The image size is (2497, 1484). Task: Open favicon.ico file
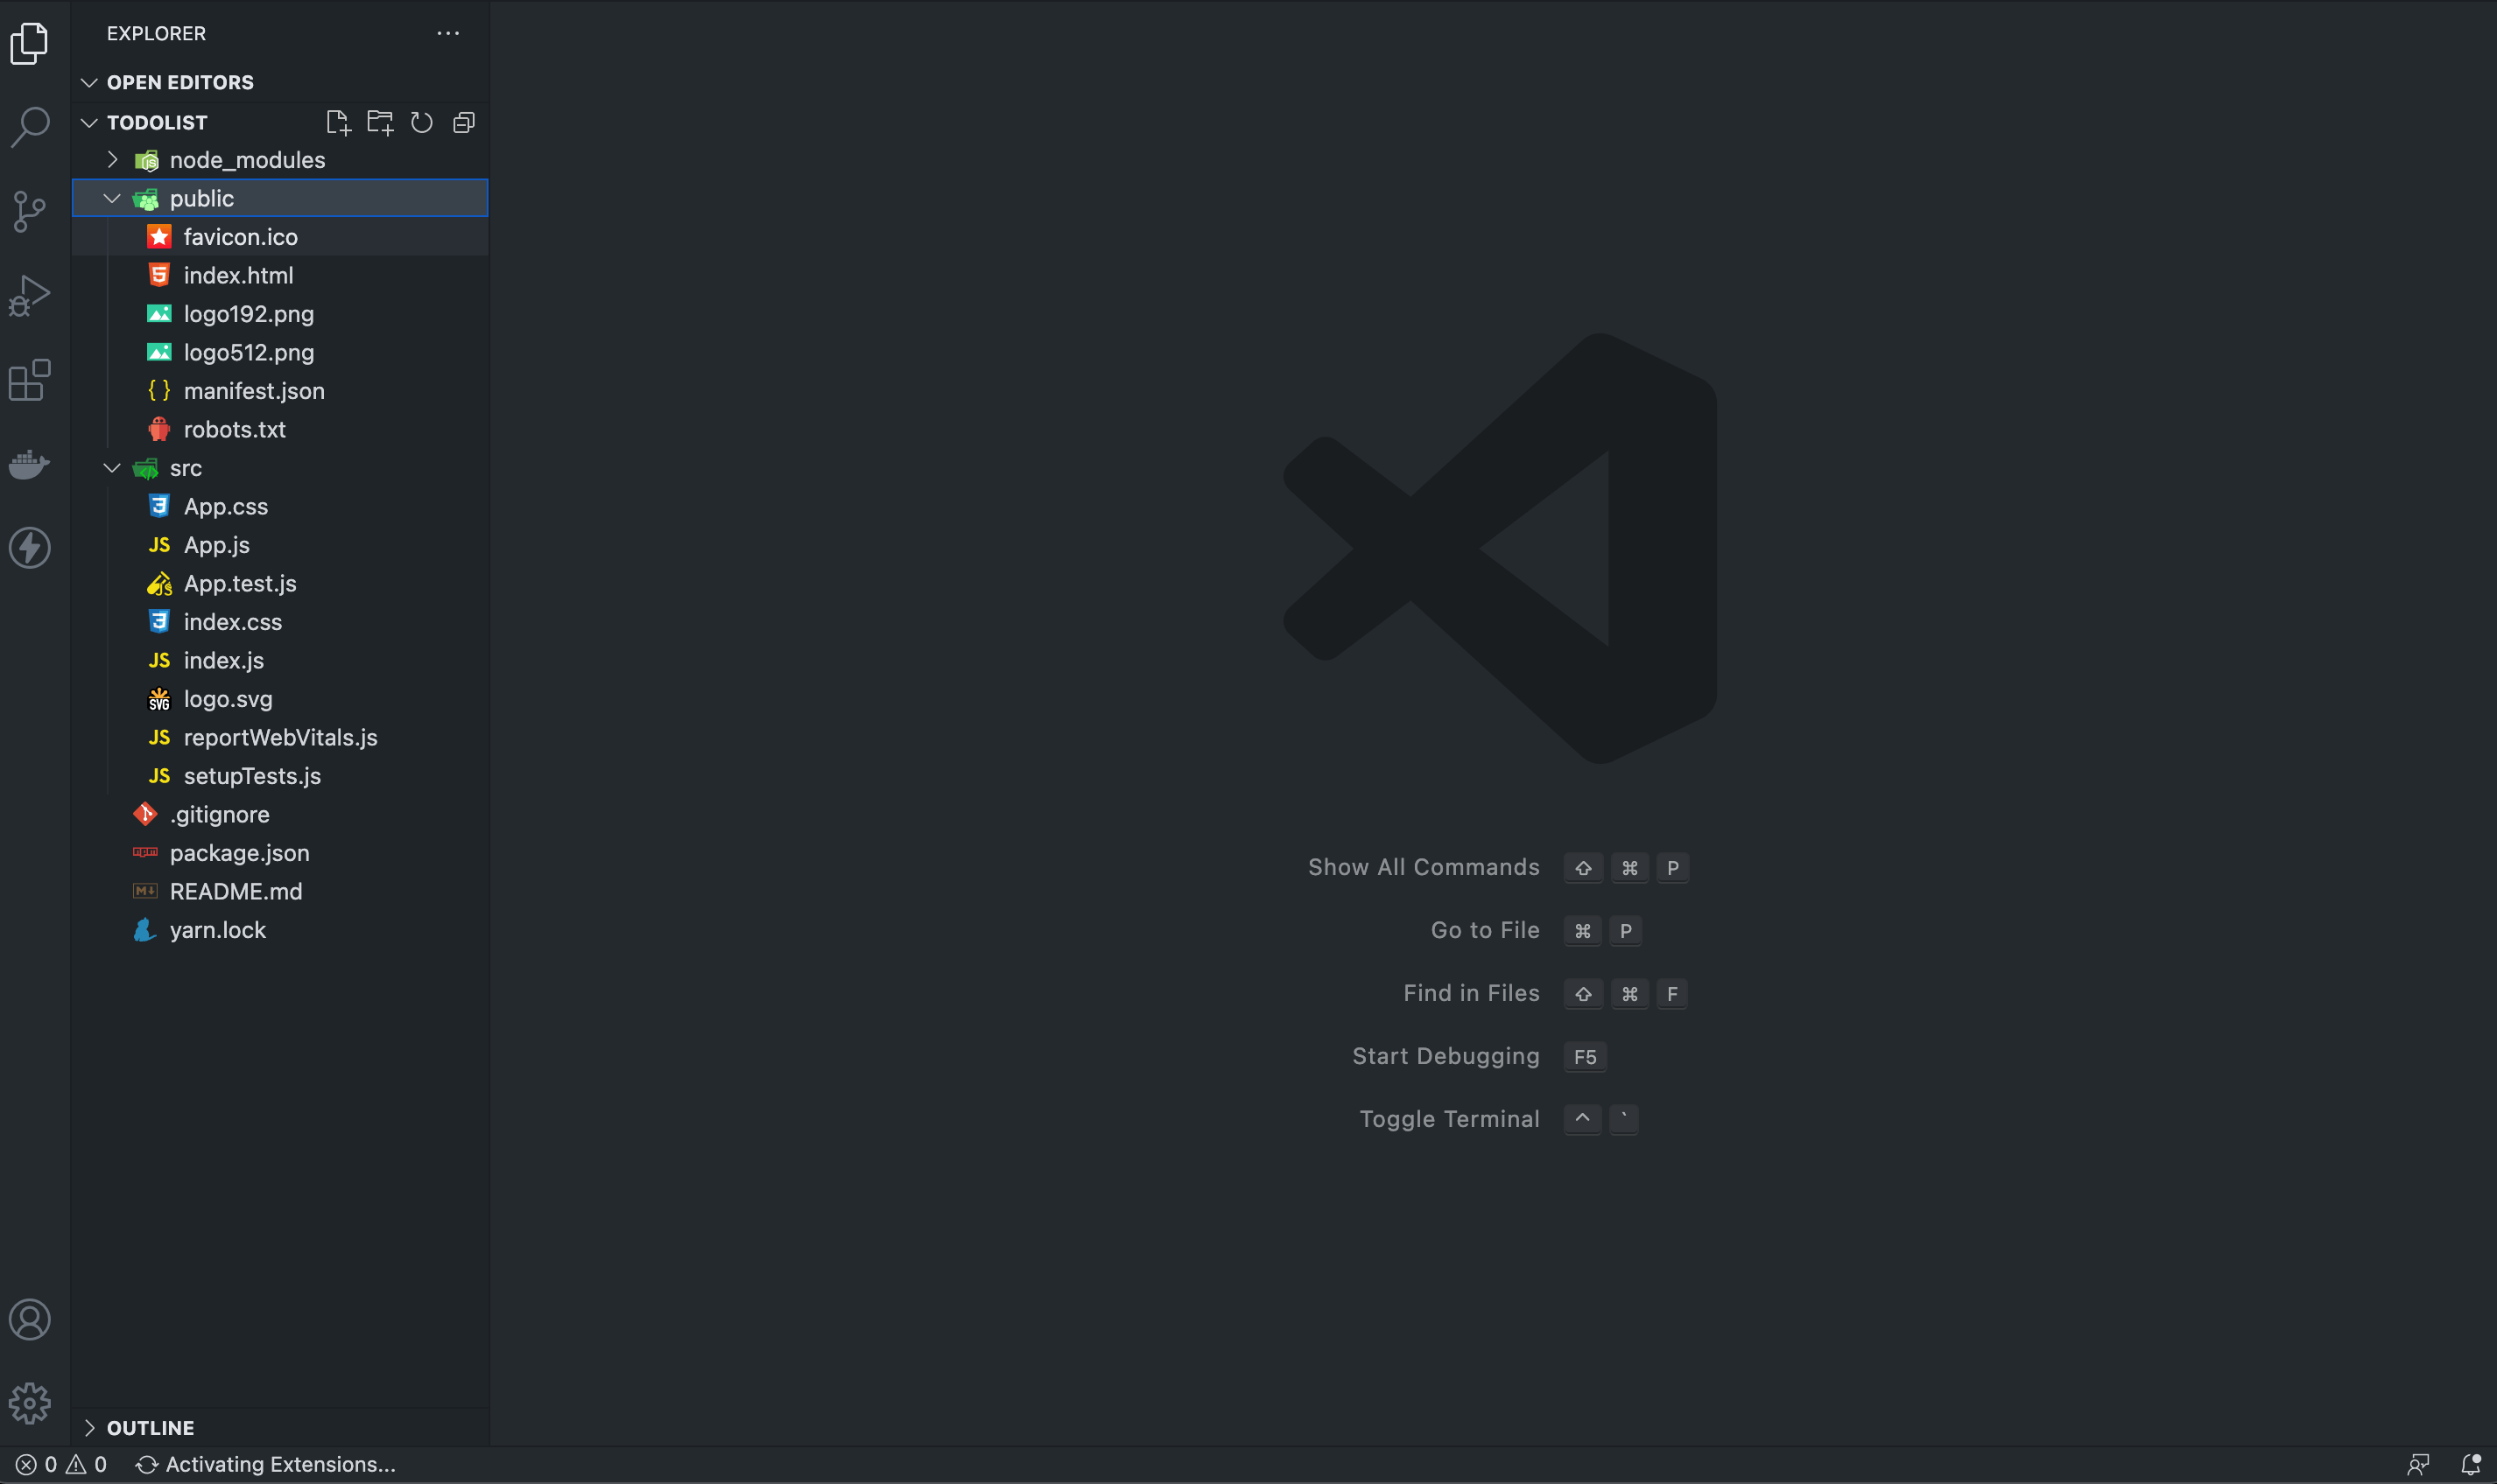[280, 237]
